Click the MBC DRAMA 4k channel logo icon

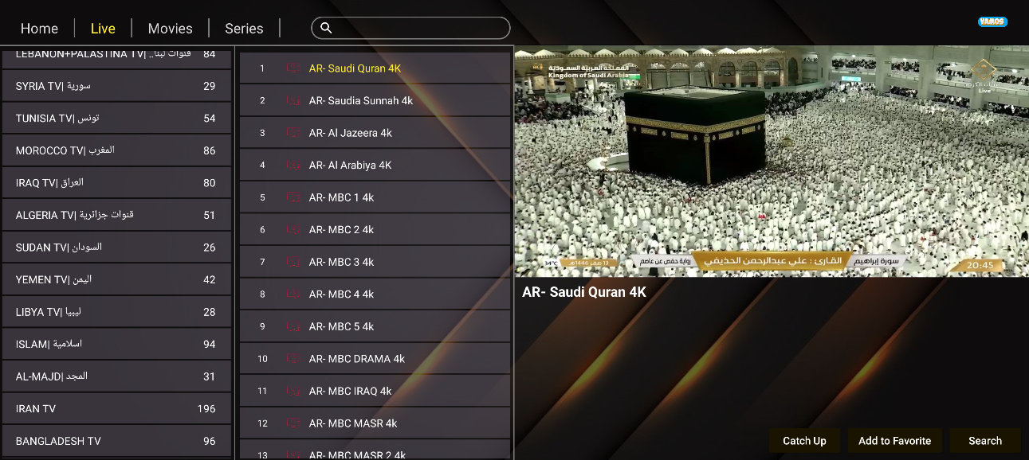tap(293, 359)
